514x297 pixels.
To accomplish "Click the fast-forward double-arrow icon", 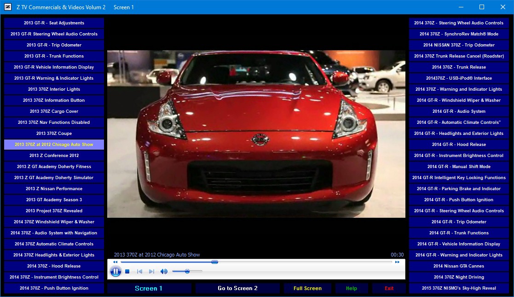I will 397,262.
